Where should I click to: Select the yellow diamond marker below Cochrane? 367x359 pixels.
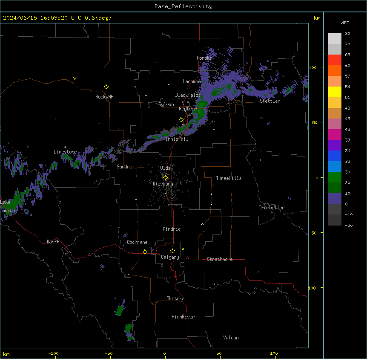coord(145,252)
